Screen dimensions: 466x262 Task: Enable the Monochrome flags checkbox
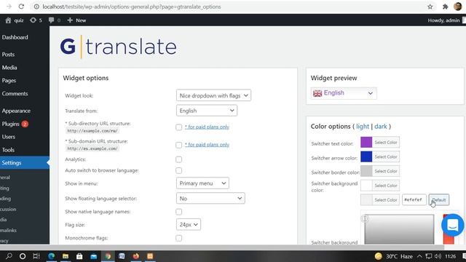178,238
